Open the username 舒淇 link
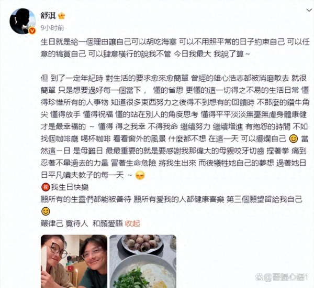The image size is (314, 288). click(x=48, y=15)
